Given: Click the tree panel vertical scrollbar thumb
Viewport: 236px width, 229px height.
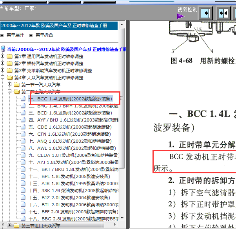Looking at the screenshot, I should click(122, 98).
